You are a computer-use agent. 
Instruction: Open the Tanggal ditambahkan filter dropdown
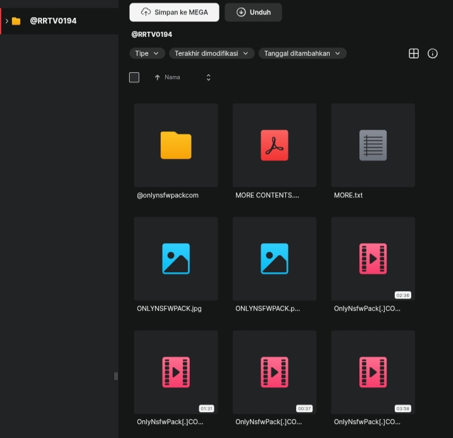click(x=302, y=53)
